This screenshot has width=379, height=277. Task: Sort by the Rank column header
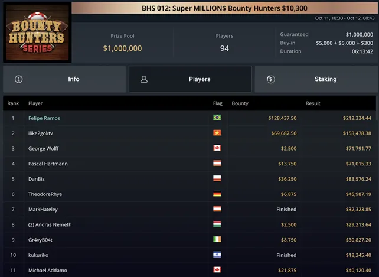coord(13,103)
